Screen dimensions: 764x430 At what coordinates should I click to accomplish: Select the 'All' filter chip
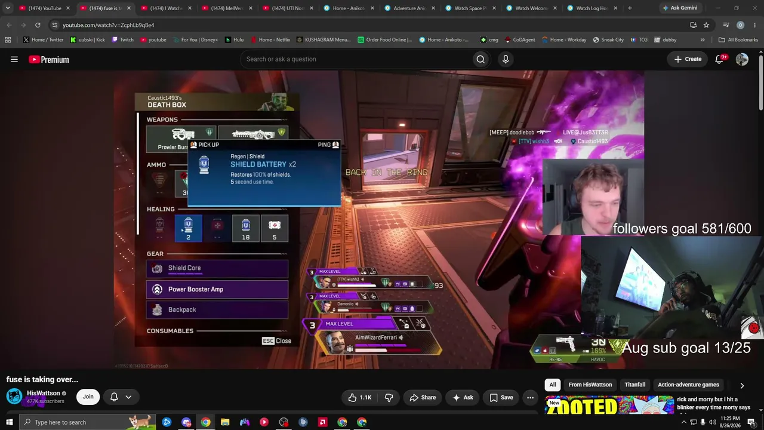click(x=553, y=385)
